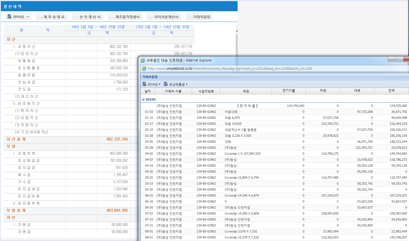Sort by the 잔액 column header

click(x=391, y=91)
